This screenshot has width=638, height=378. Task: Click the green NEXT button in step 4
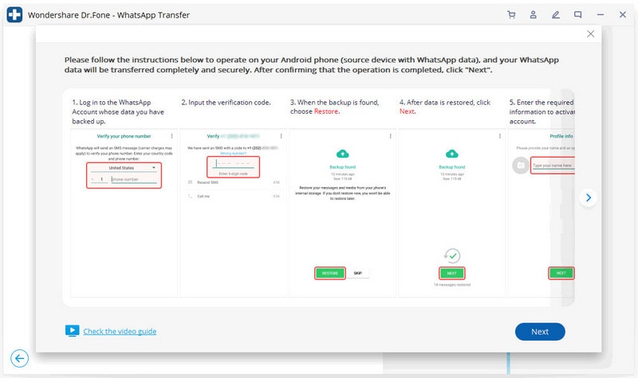point(451,273)
